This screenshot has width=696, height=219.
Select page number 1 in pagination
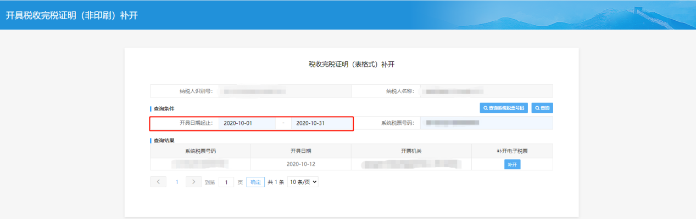[177, 182]
